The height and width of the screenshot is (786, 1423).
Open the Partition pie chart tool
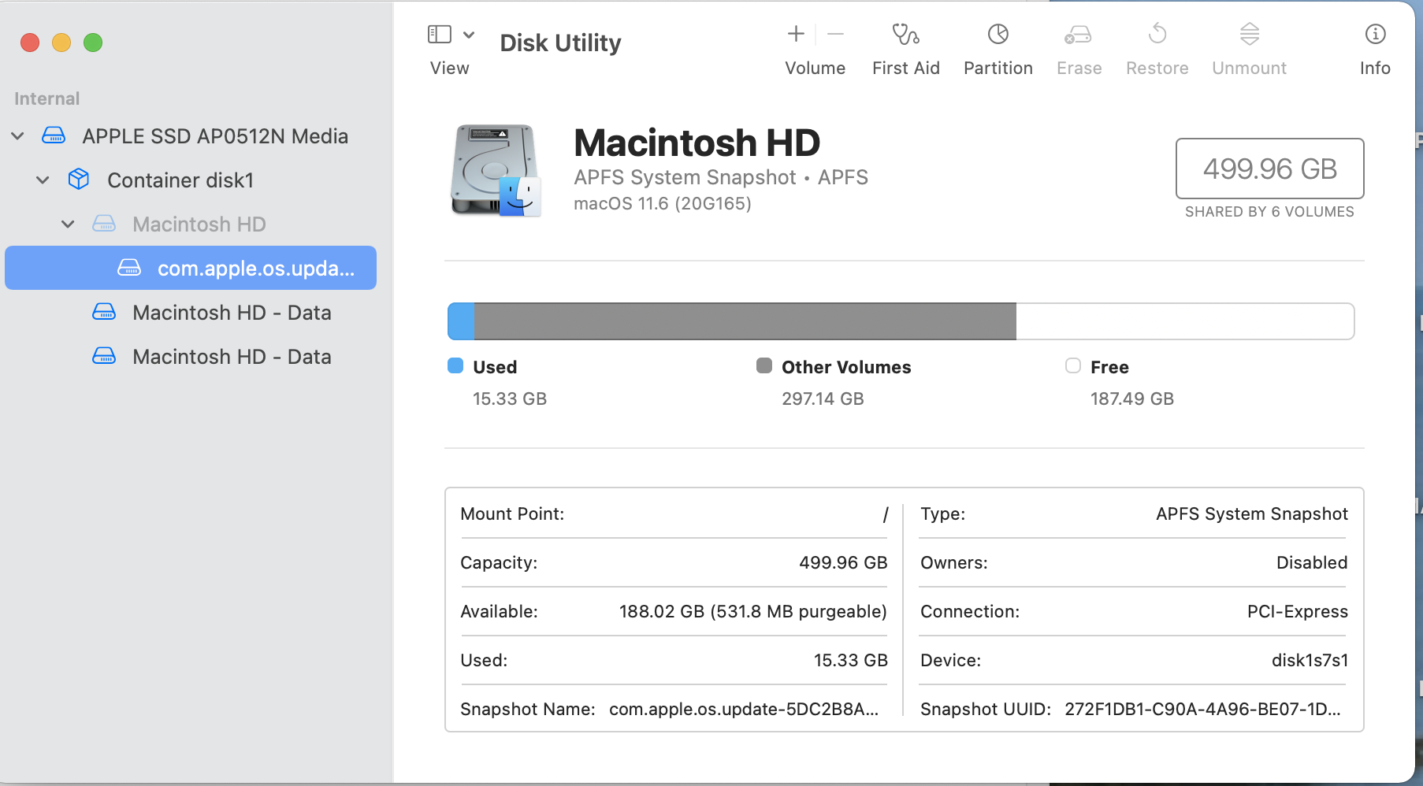click(x=998, y=35)
